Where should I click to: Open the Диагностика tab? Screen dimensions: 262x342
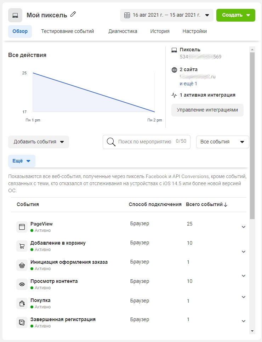[x=123, y=31]
